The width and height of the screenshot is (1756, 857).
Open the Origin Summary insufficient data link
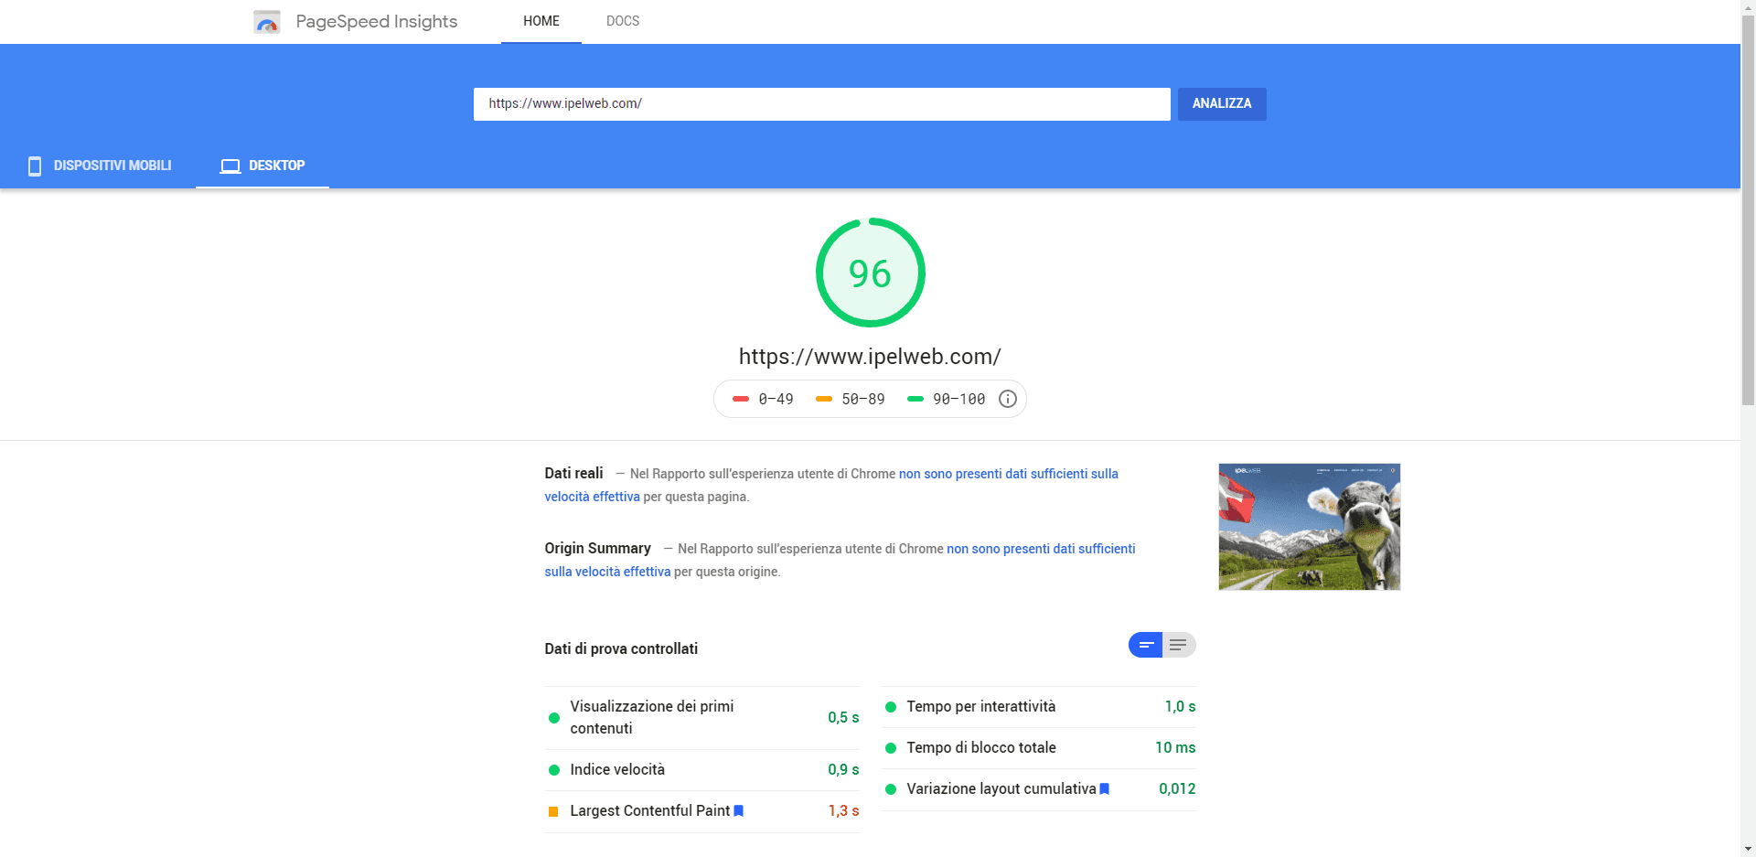pos(1040,549)
